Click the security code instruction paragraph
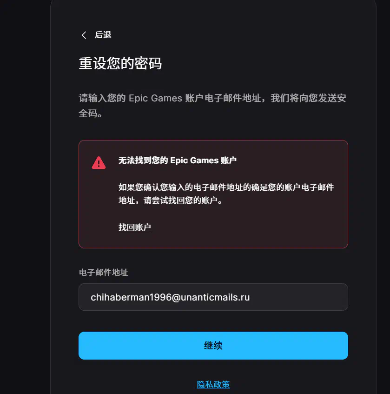The image size is (390, 394). coord(212,106)
